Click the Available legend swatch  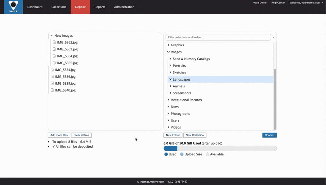(207, 154)
